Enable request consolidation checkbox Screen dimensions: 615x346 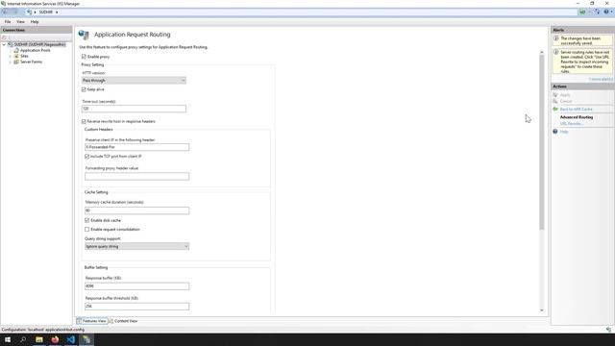[87, 229]
